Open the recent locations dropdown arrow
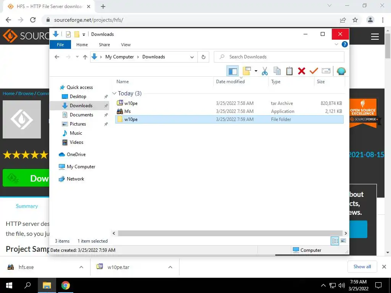This screenshot has width=391, height=293. [x=77, y=57]
